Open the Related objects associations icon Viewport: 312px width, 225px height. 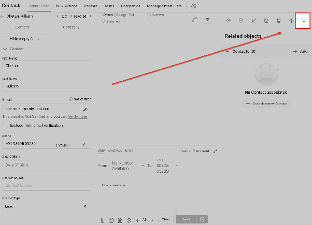tap(304, 21)
